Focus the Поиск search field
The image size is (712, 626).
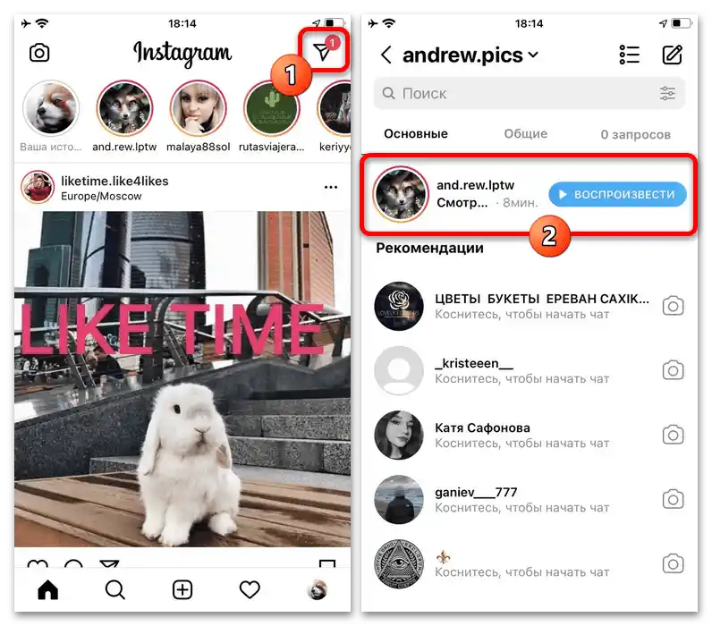[x=529, y=94]
